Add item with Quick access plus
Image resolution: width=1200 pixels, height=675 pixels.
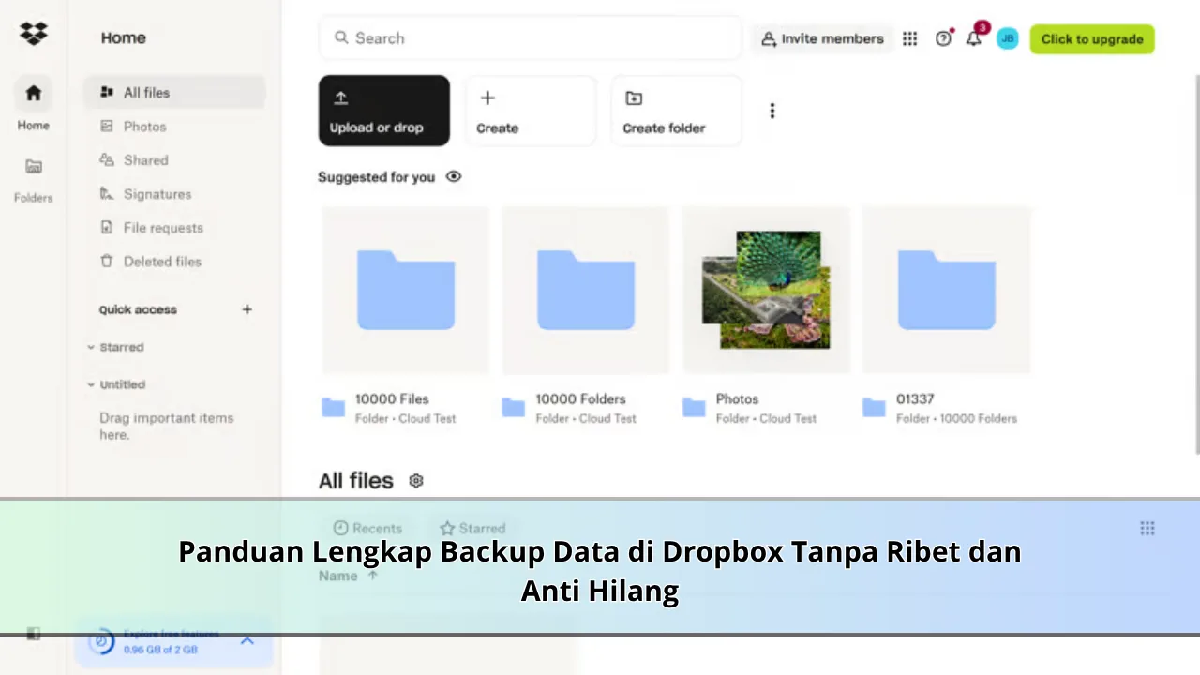coord(247,309)
